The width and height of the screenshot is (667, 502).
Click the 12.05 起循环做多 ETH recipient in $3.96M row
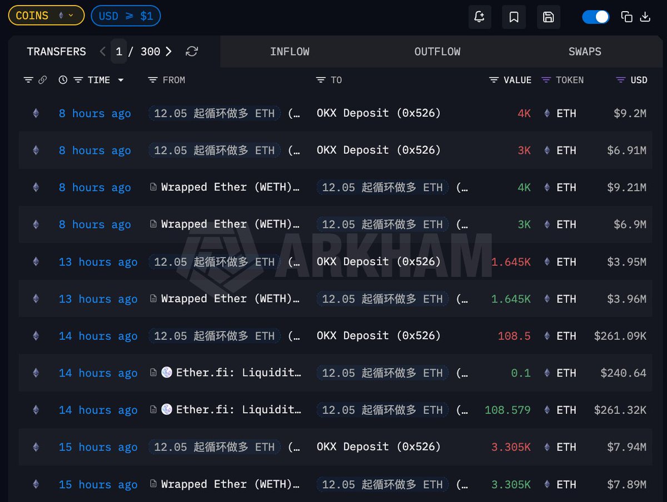pyautogui.click(x=382, y=299)
